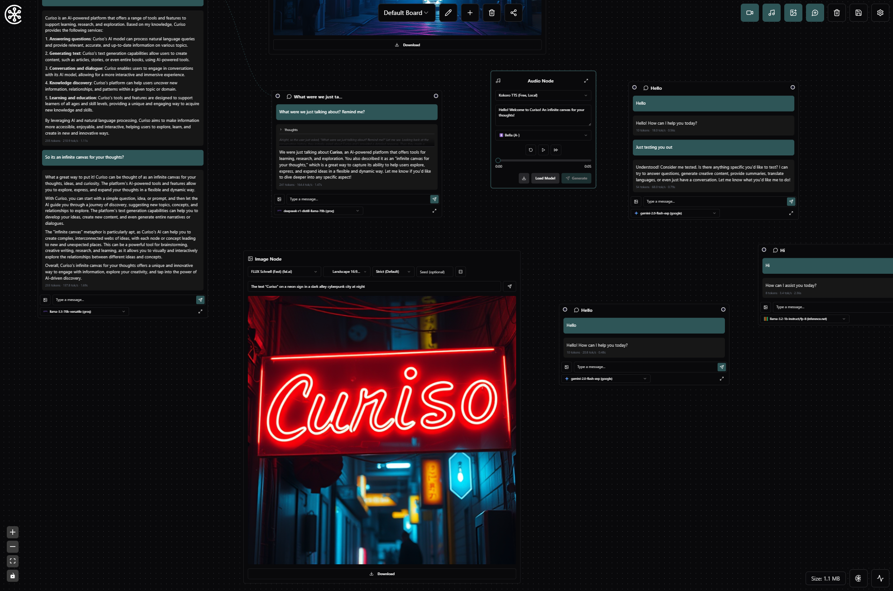Download the Curiso neon sign image

point(382,573)
